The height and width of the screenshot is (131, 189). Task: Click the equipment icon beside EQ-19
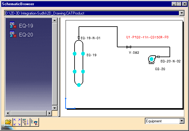(13, 25)
